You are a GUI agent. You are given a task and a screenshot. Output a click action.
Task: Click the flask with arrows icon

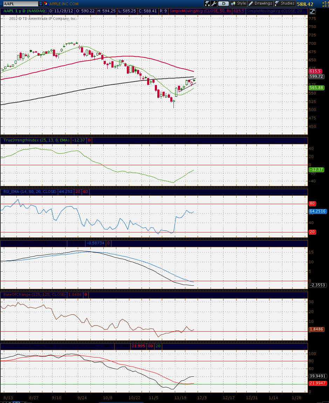[207, 4]
